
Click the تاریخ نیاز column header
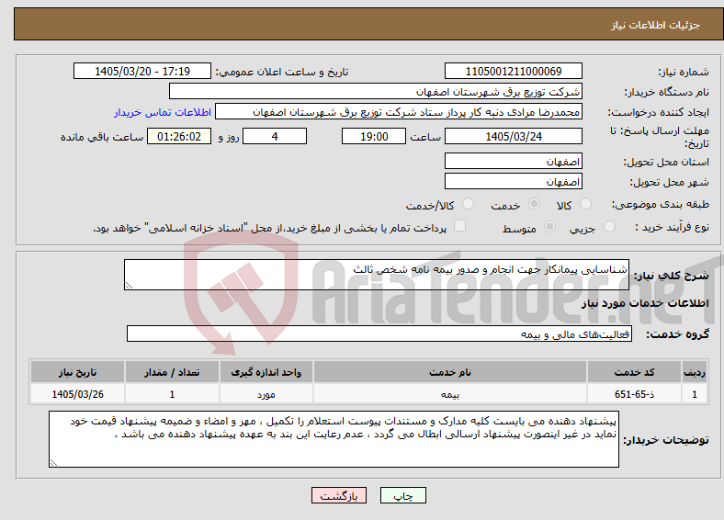click(77, 372)
